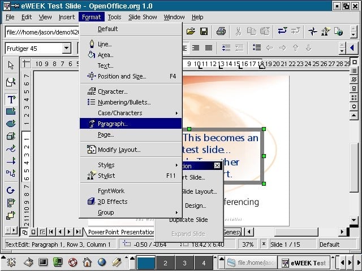Screen dimensions: 362x271
Task: Click the Stylist toolbar icon
Action: [x=326, y=31]
